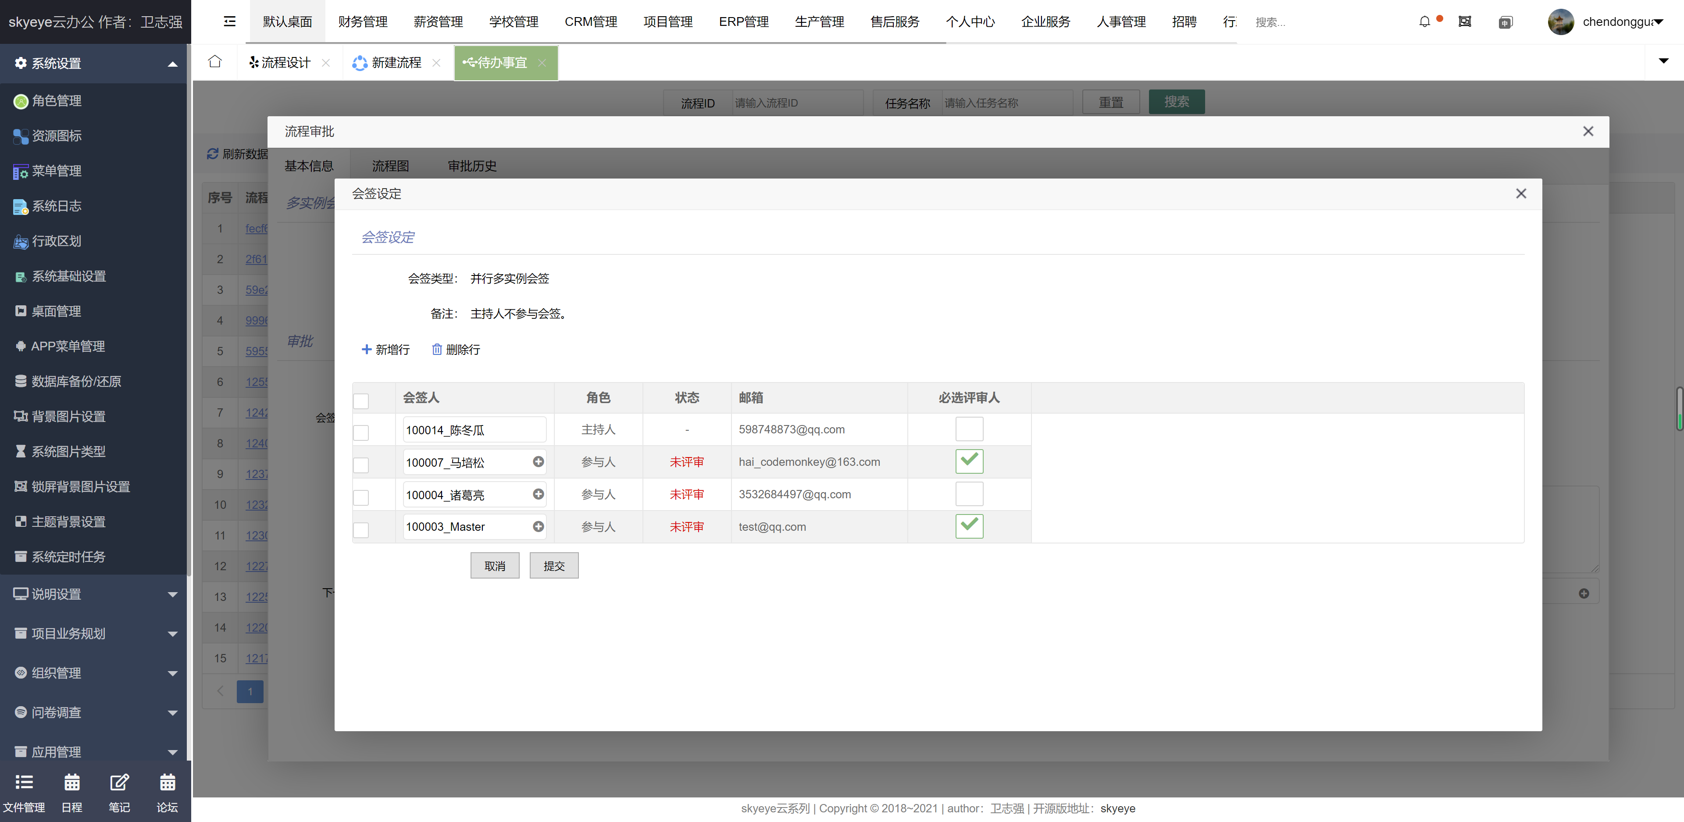The image size is (1684, 822).
Task: Toggle 必选评审人 for 100007_马培松
Action: click(x=968, y=461)
